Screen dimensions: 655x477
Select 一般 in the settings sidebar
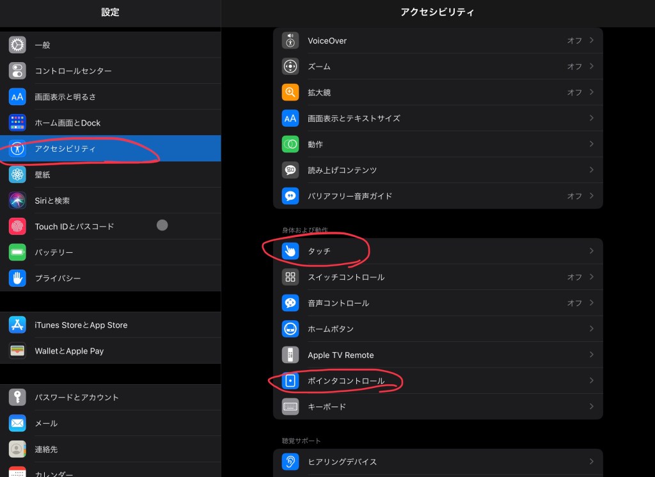42,45
